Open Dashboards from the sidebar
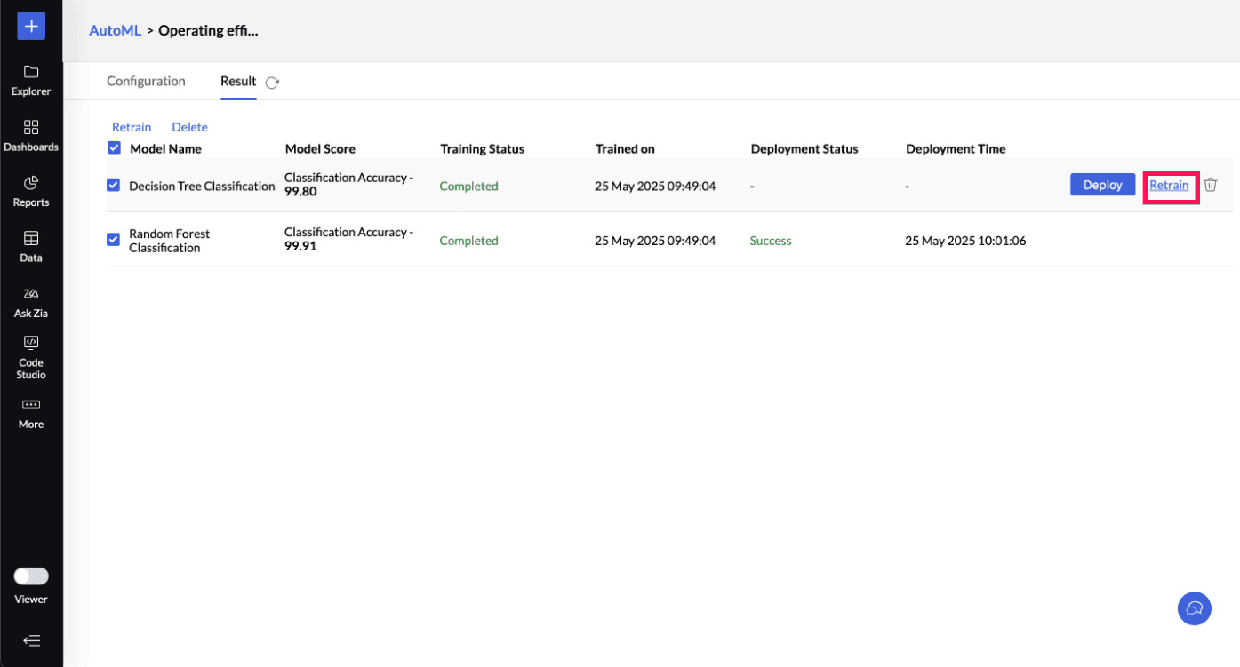 tap(31, 127)
